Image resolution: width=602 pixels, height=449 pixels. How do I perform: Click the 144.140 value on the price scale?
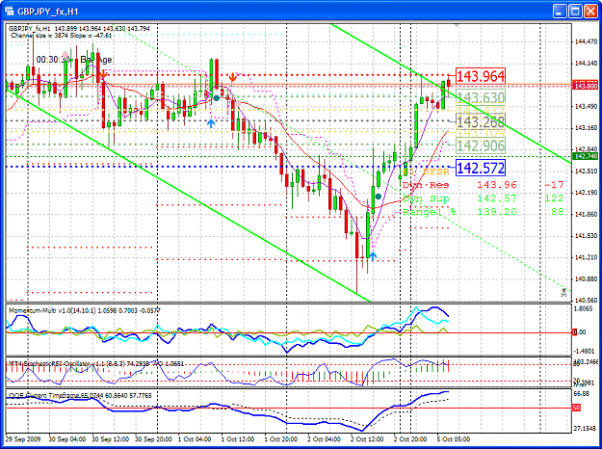tap(587, 64)
